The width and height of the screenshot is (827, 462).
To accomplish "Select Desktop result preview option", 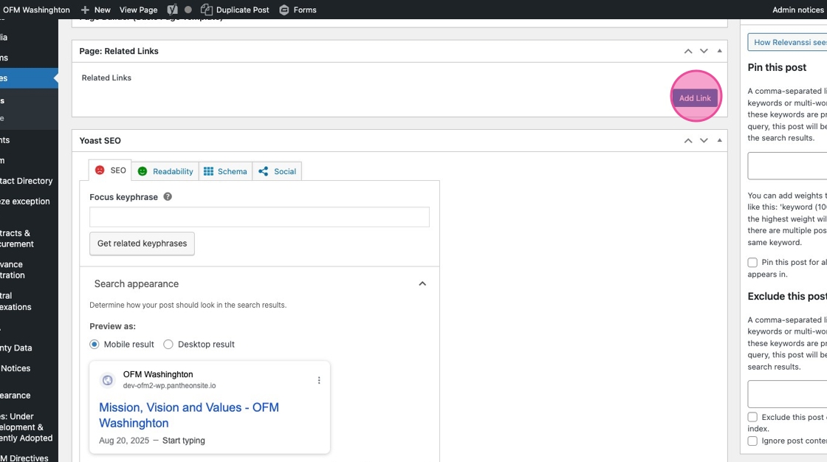I will (168, 345).
